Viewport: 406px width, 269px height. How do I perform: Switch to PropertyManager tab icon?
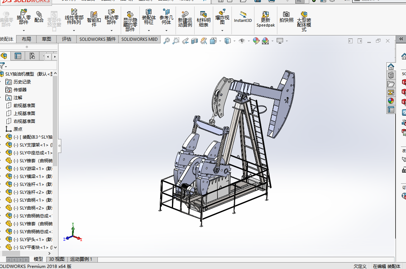[x=18, y=56]
